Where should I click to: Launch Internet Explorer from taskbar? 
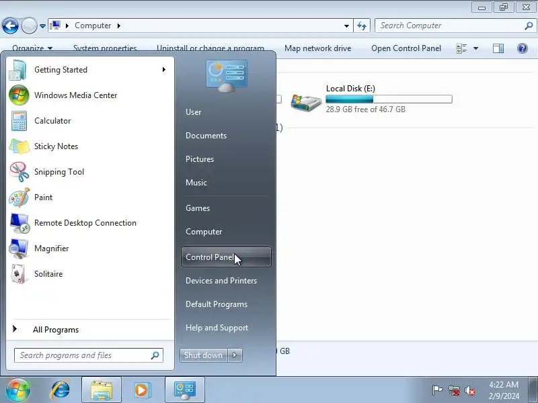coord(60,390)
